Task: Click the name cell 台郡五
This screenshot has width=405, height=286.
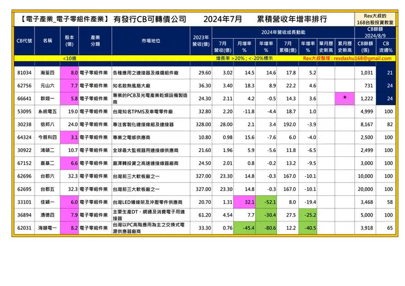Action: [x=48, y=189]
